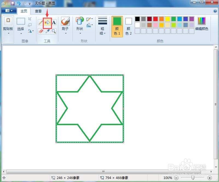Click the zoom slider handle
The height and width of the screenshot is (182, 219).
coord(193,178)
